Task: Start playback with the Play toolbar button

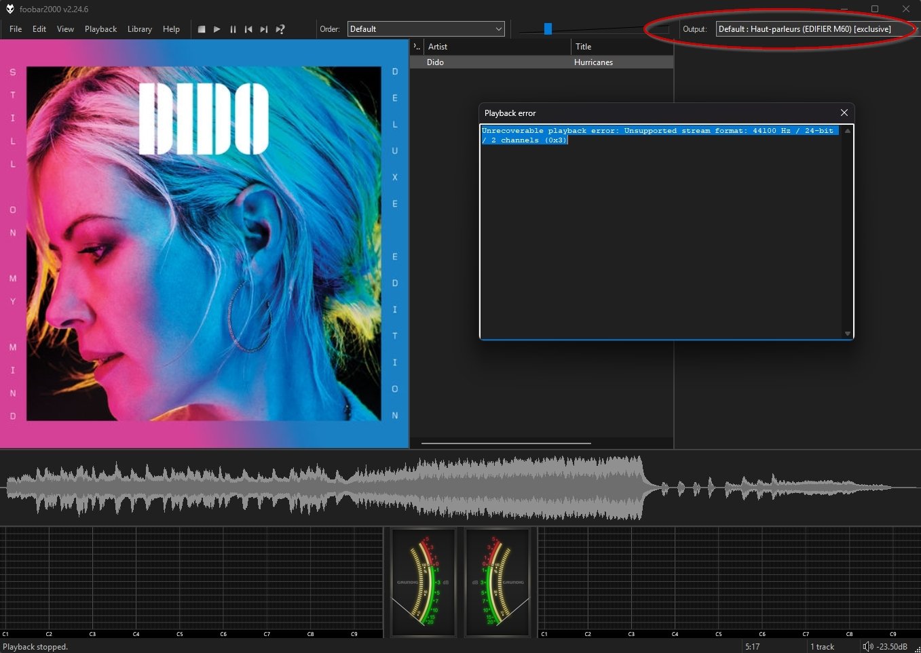Action: pos(217,29)
